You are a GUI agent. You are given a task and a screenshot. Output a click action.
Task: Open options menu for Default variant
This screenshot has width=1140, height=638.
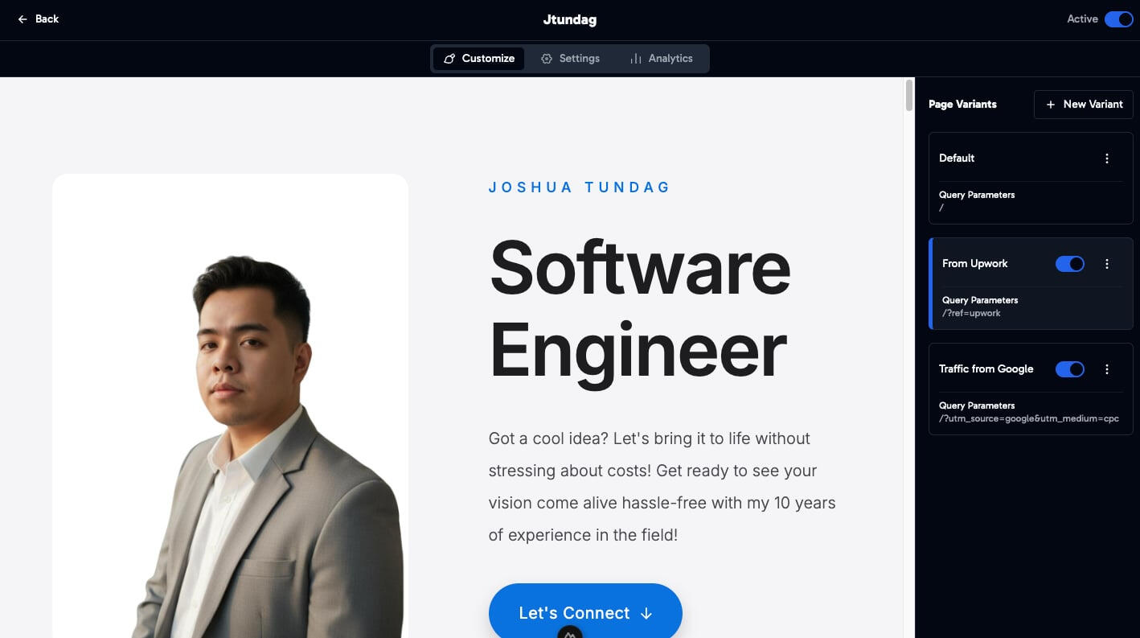click(x=1107, y=158)
